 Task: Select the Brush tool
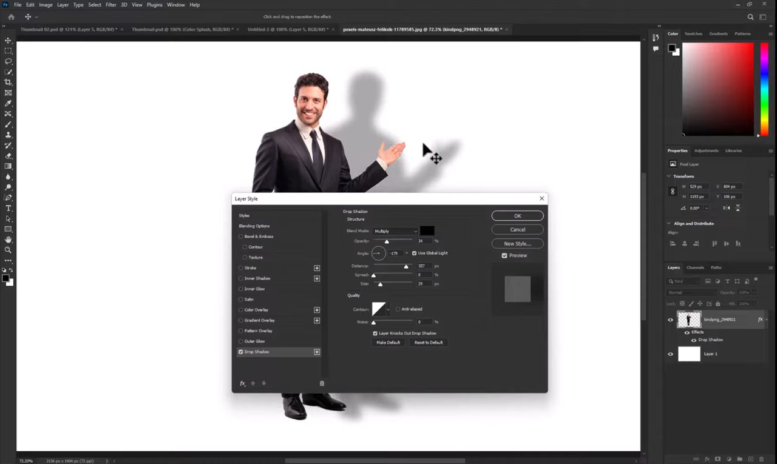click(8, 124)
